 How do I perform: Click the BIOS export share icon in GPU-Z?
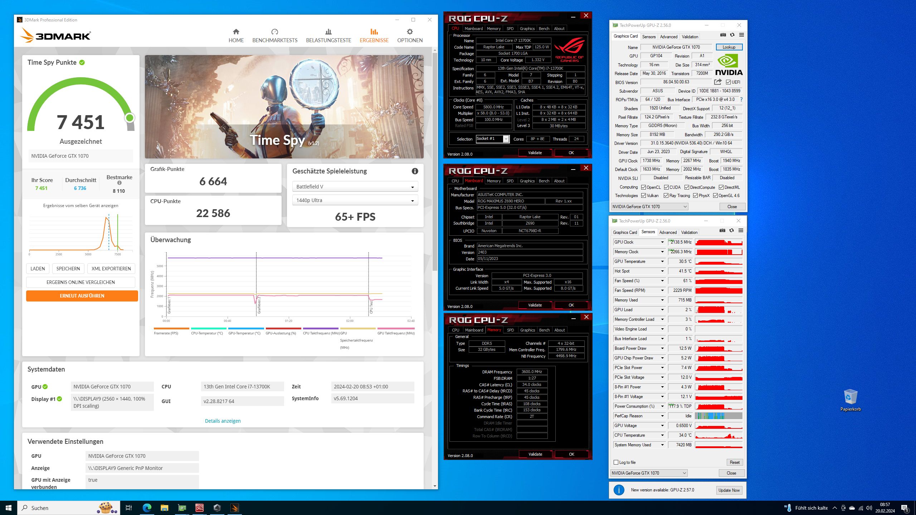[x=718, y=82]
